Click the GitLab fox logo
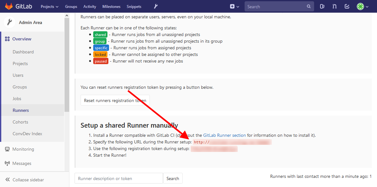The height and width of the screenshot is (187, 377). click(x=9, y=6)
